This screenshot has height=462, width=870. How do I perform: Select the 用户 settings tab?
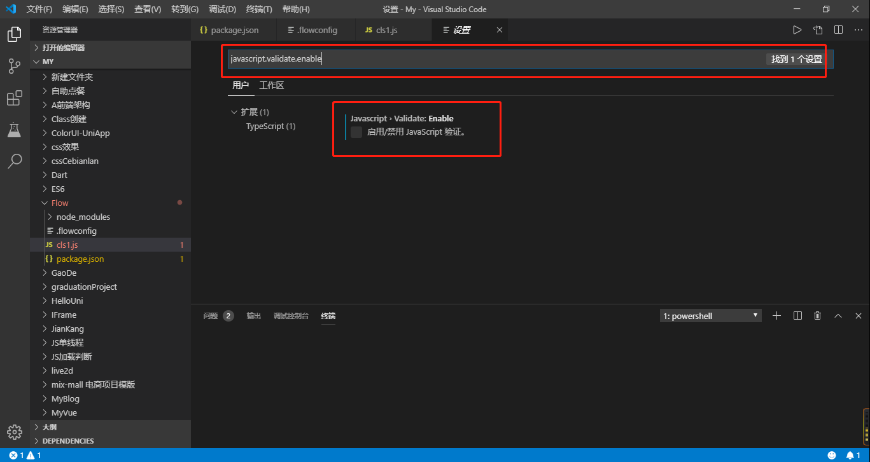[x=241, y=85]
